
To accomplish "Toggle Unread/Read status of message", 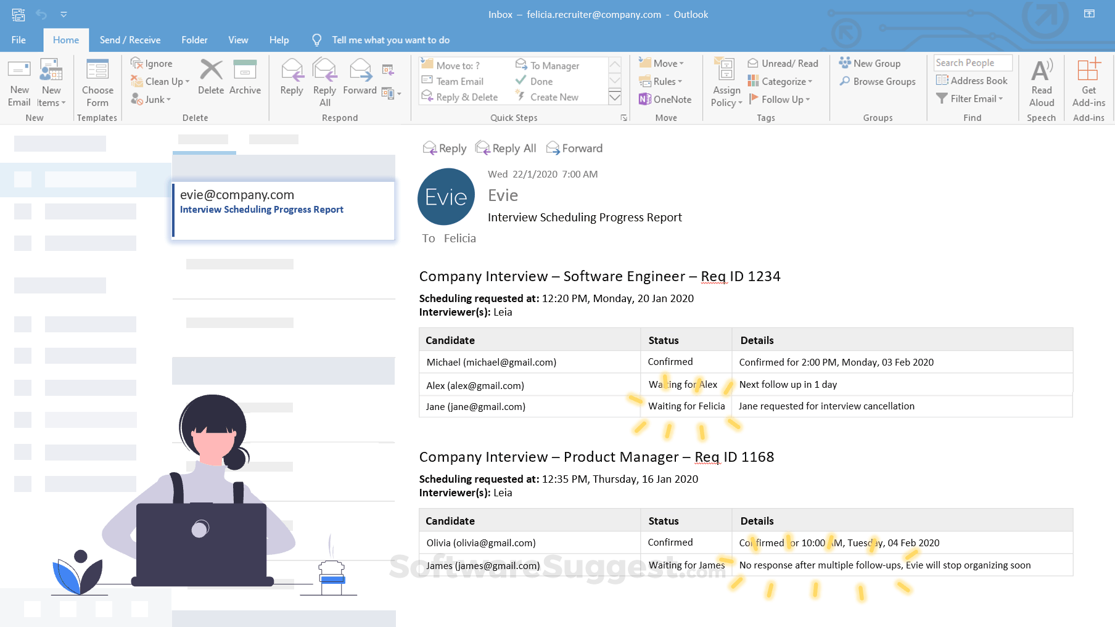I will 783,64.
